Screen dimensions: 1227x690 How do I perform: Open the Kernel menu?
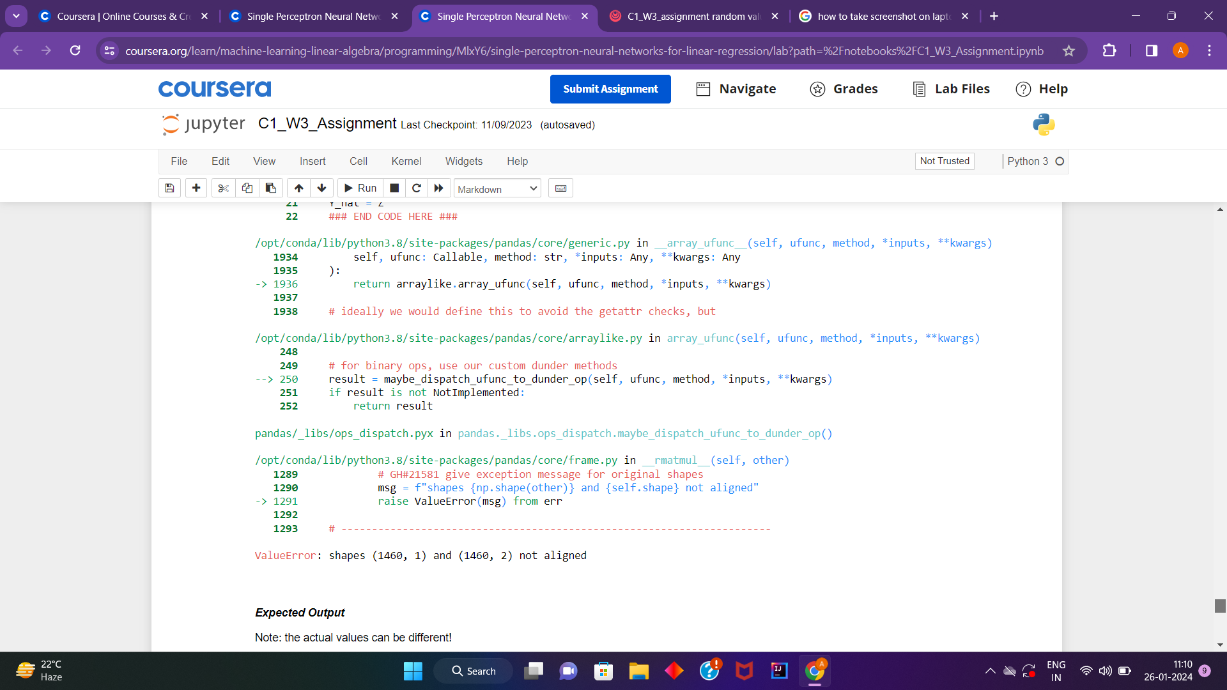pos(406,161)
